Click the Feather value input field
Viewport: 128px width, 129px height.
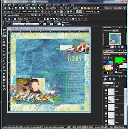pyautogui.click(x=41, y=24)
